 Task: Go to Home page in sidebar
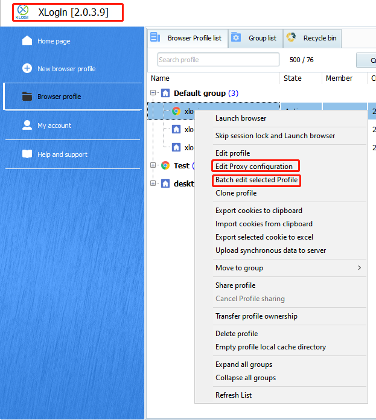coord(54,41)
